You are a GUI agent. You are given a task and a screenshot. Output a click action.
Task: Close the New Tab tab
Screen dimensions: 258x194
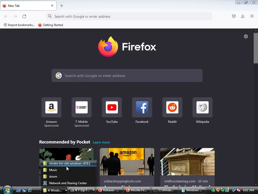52,6
